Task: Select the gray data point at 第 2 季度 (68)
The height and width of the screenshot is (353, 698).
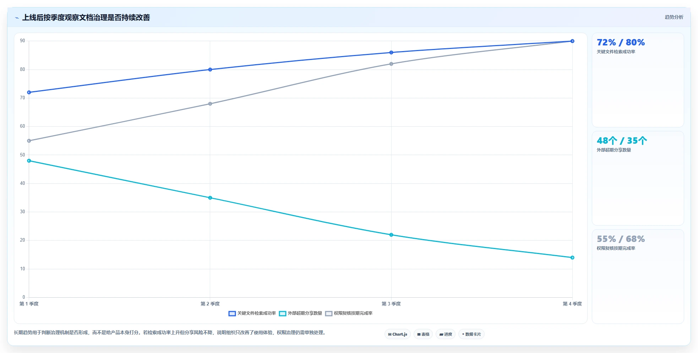Action: point(210,104)
